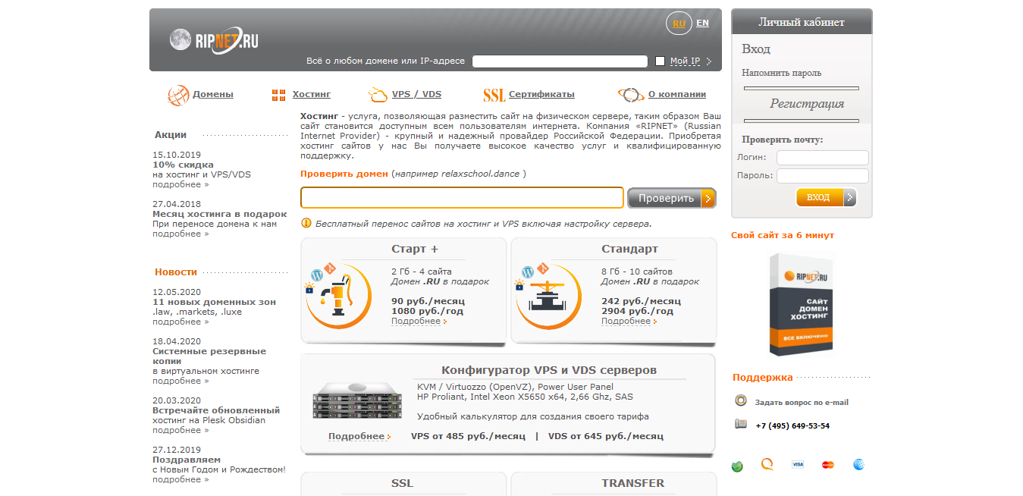This screenshot has width=1023, height=496.
Task: Click the Хостинг orange grid icon
Action: 278,95
